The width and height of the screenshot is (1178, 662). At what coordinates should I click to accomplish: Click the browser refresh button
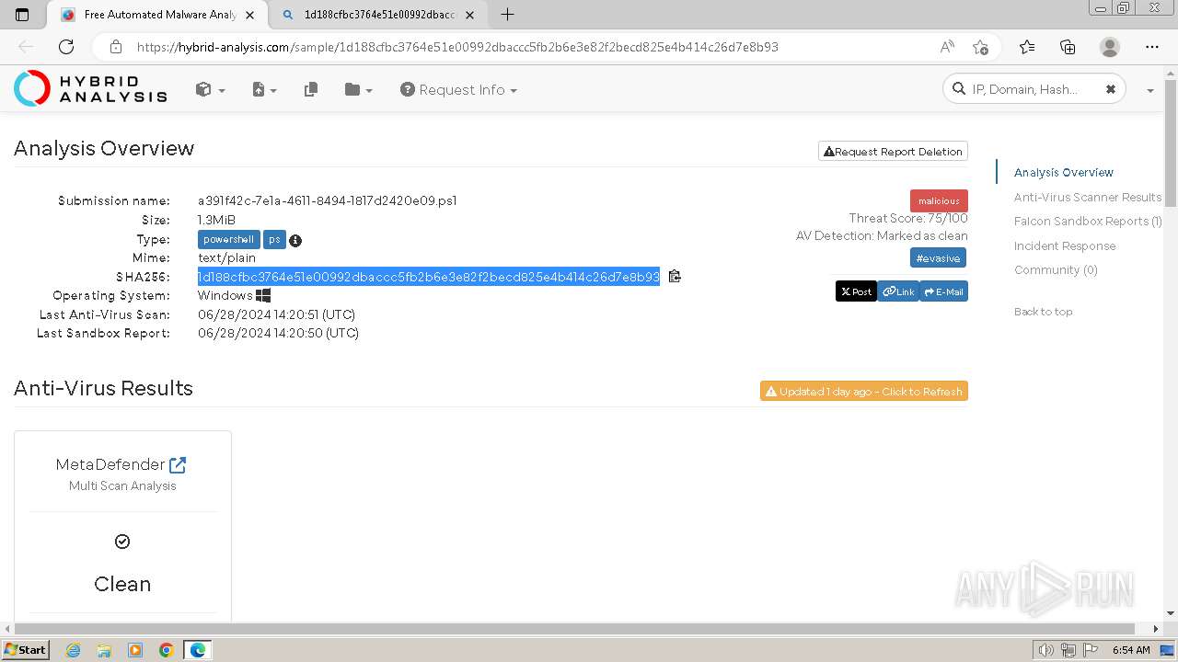[65, 47]
